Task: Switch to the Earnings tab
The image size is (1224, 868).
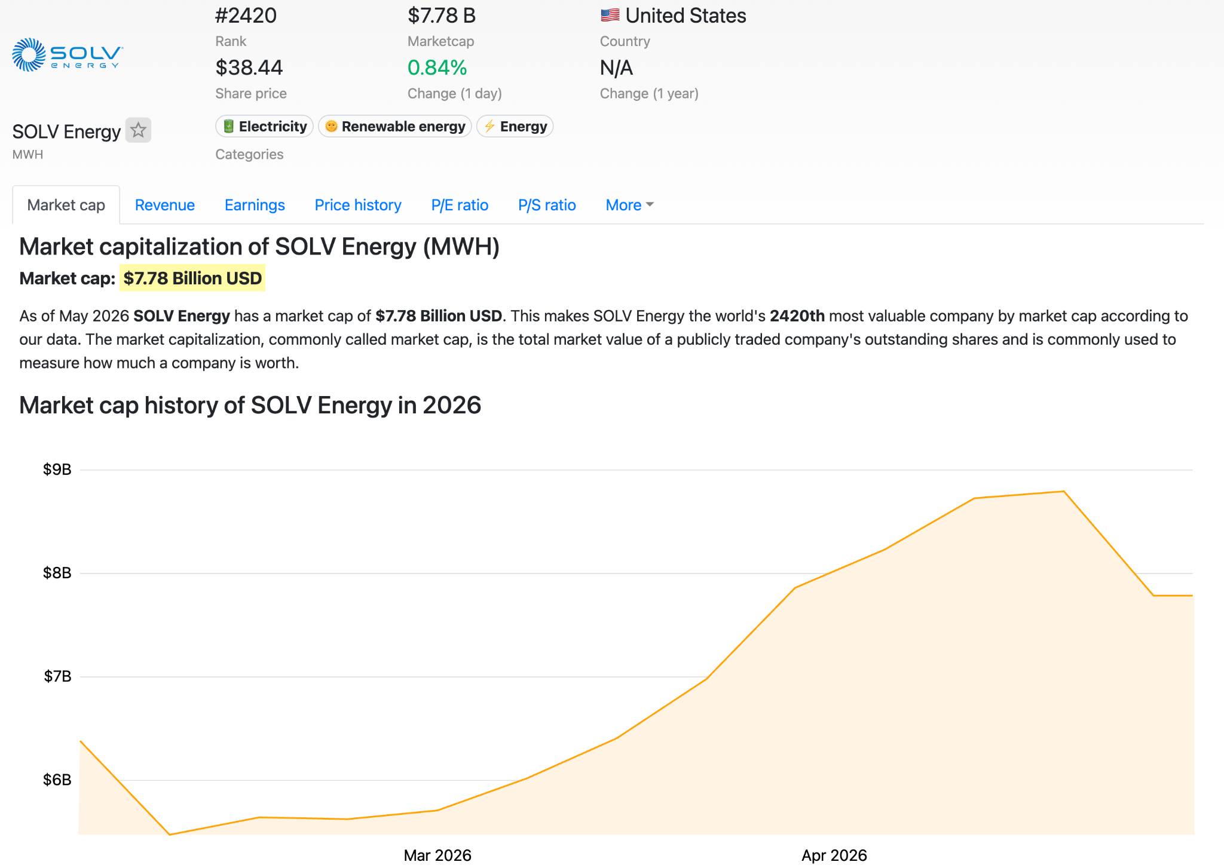Action: point(255,205)
